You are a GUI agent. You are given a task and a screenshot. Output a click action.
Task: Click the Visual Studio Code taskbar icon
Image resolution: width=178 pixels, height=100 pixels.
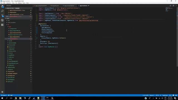43,98
